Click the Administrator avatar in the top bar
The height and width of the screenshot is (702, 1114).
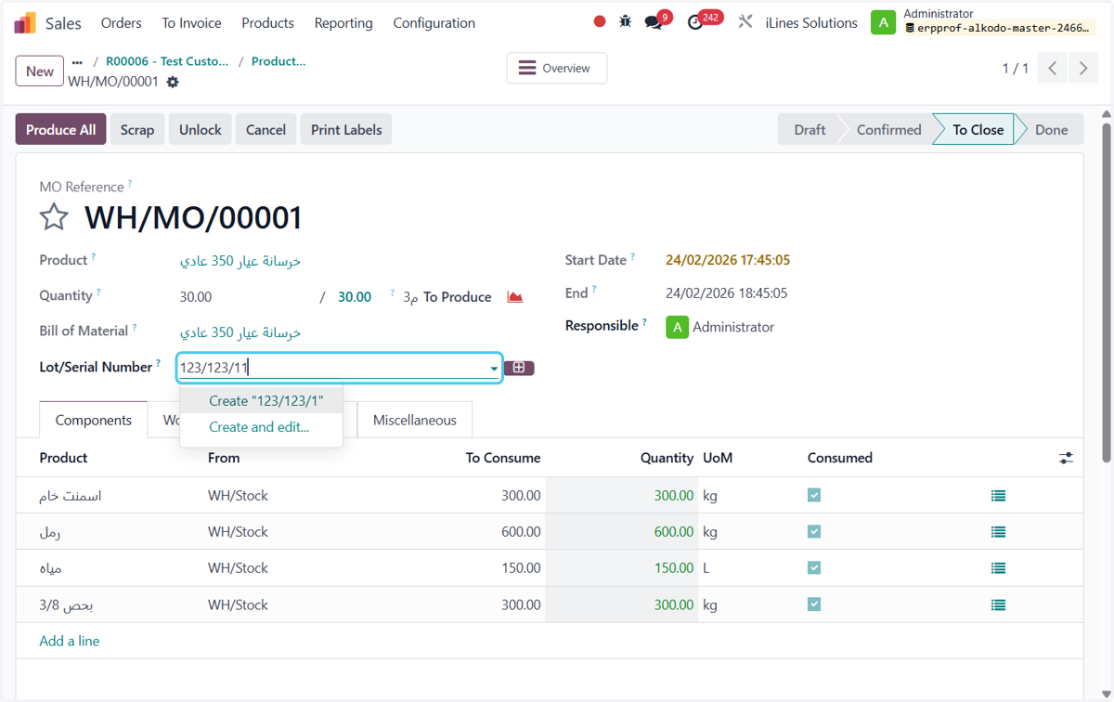point(883,22)
